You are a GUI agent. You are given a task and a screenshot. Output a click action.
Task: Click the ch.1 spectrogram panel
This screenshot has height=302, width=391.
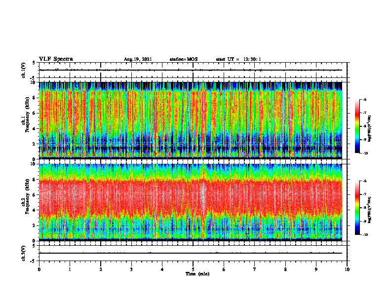[191, 120]
